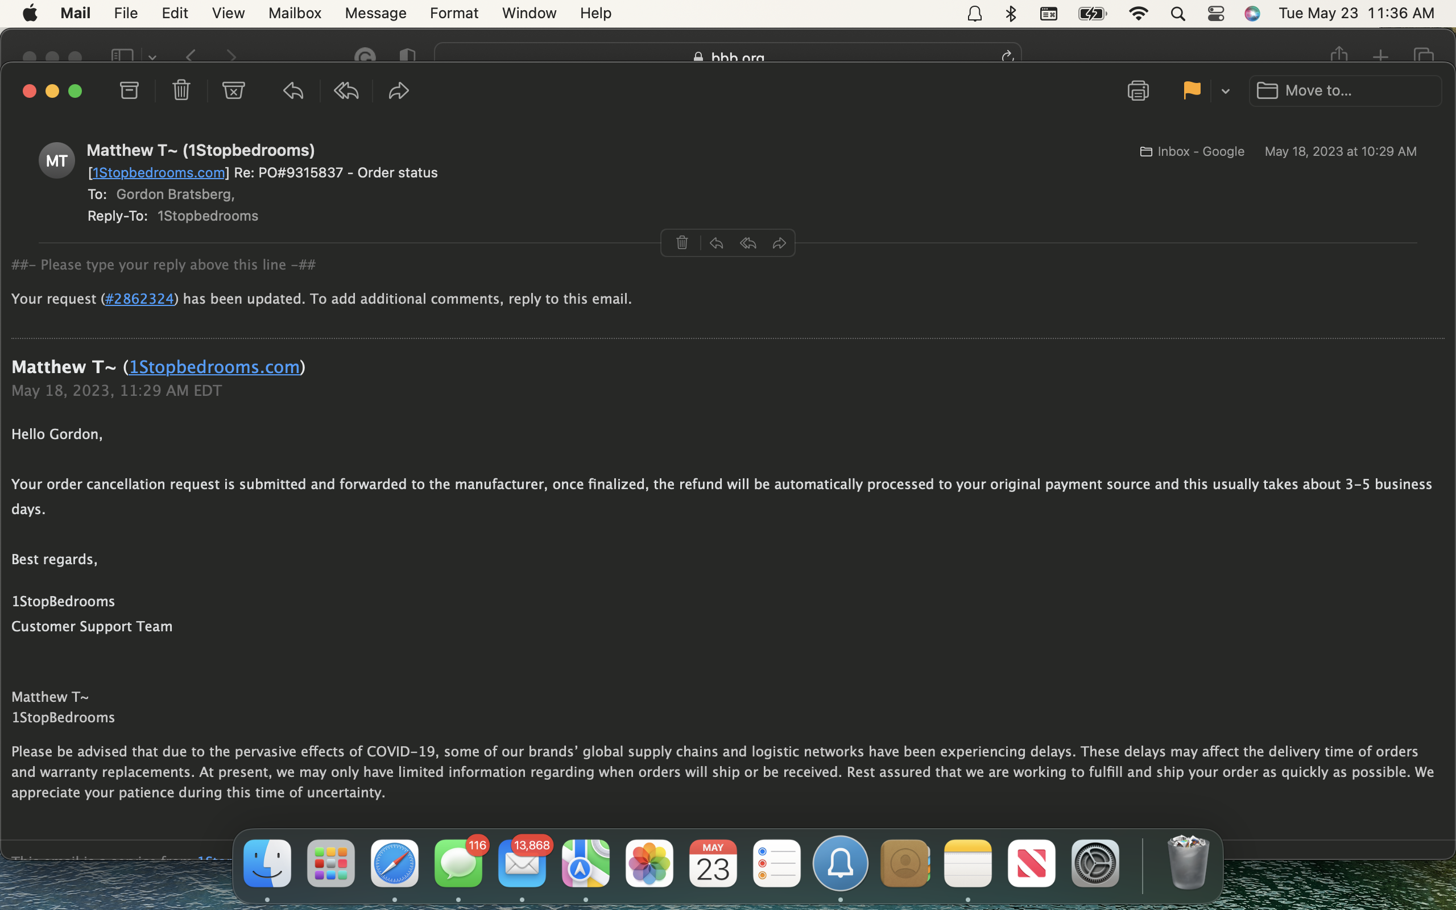This screenshot has height=910, width=1456.
Task: Reply All using the toolbar double arrow
Action: 346,91
